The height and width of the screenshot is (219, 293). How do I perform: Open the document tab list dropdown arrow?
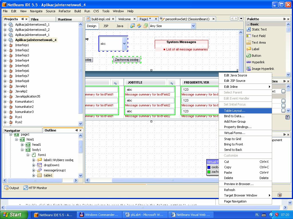click(x=241, y=19)
